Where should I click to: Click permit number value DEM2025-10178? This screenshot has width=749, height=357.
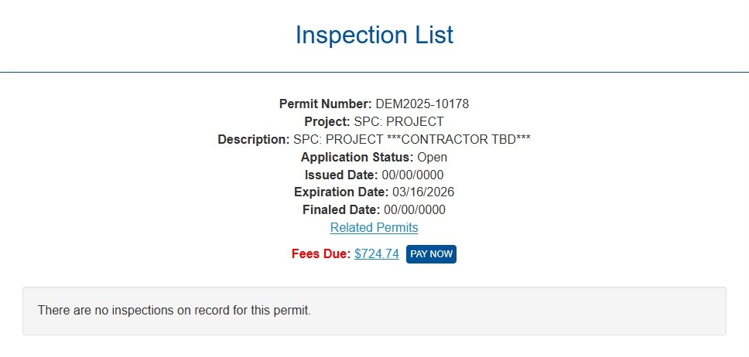pos(422,104)
